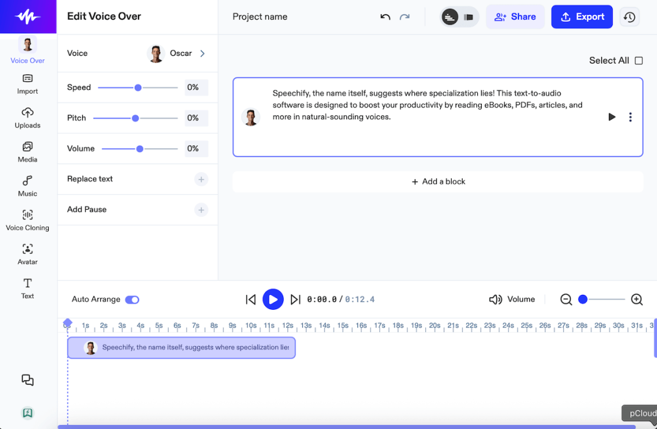The width and height of the screenshot is (657, 429).
Task: Click the Volume percentage value field
Action: [x=196, y=149]
